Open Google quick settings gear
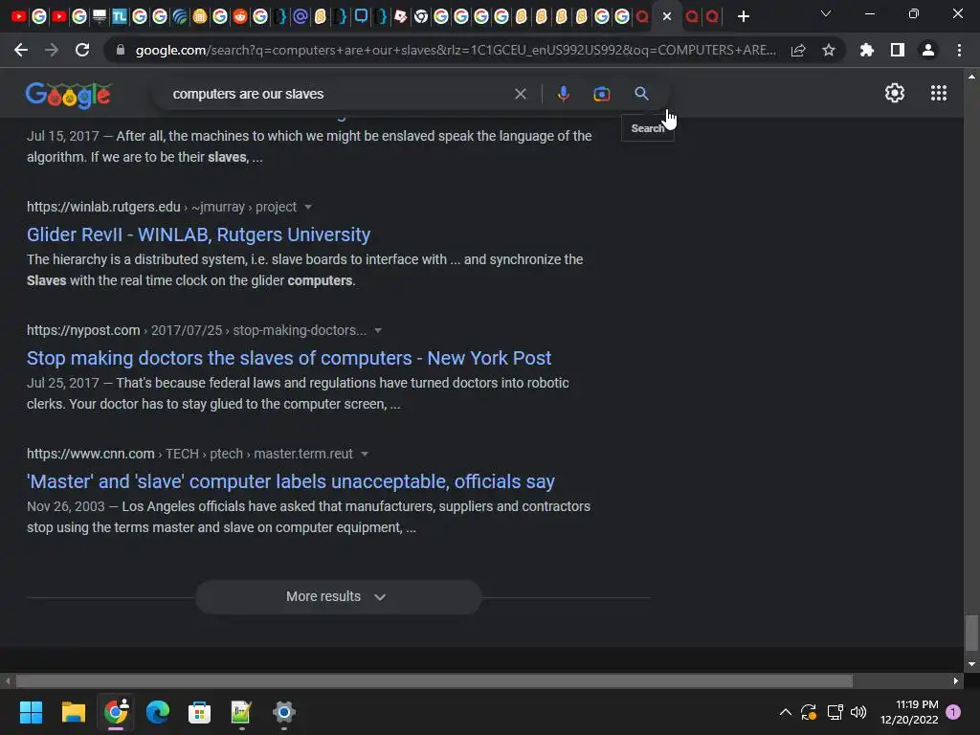Image resolution: width=980 pixels, height=735 pixels. [895, 93]
